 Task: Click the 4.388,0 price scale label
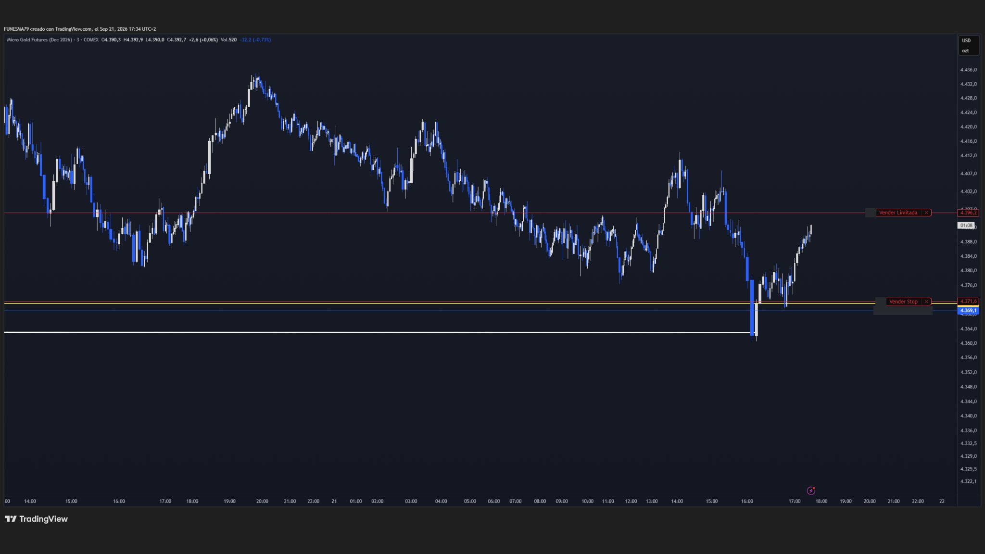[968, 242]
